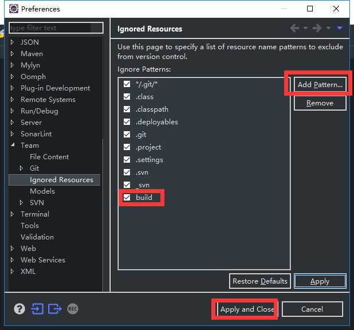This screenshot has height=330, width=354.
Task: Click the export preferences icon
Action: click(54, 309)
